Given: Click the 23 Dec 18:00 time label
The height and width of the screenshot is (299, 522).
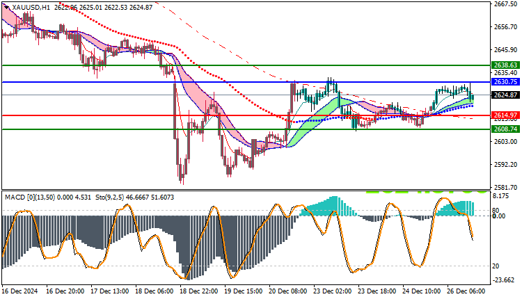Looking at the screenshot, I should (377, 291).
